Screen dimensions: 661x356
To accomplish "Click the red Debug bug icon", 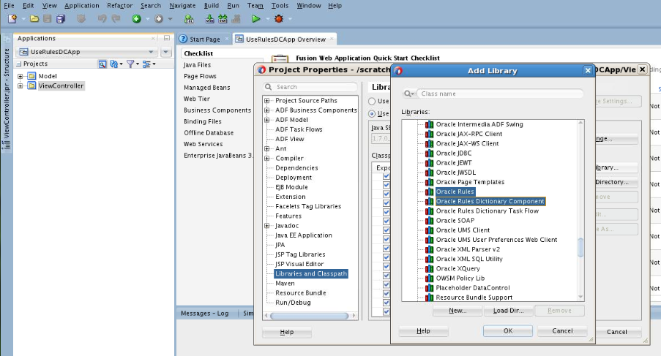I will tap(279, 18).
